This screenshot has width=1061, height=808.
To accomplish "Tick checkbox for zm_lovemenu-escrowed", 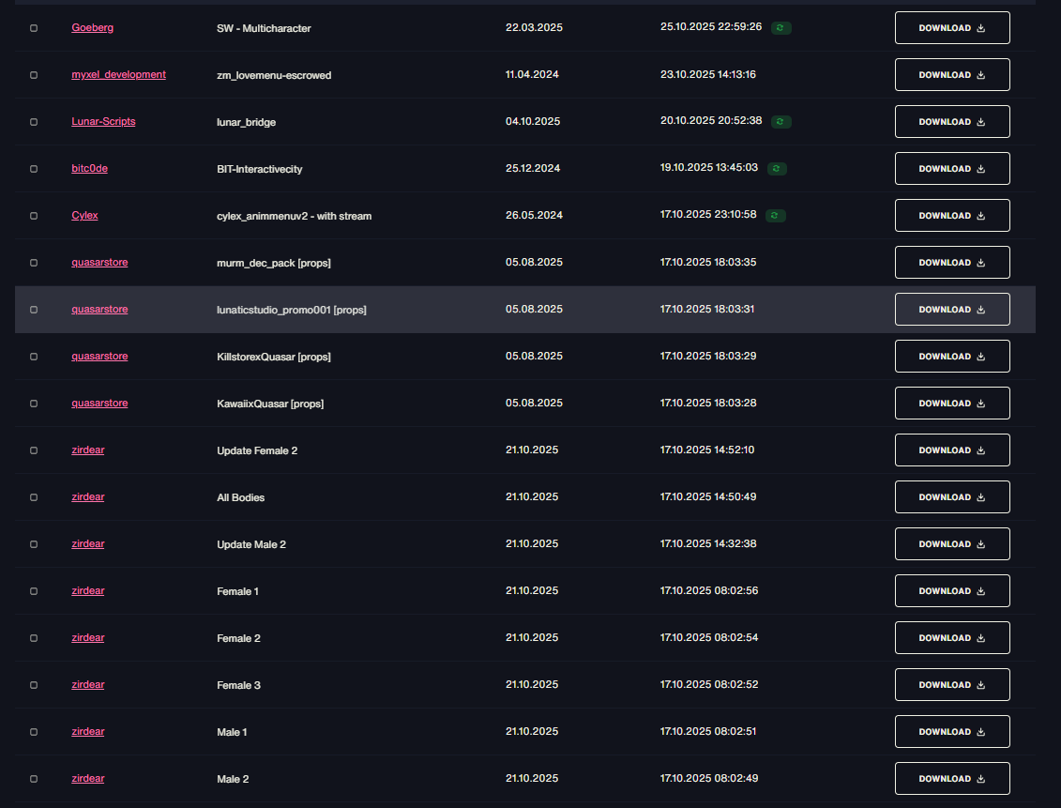I will click(34, 75).
